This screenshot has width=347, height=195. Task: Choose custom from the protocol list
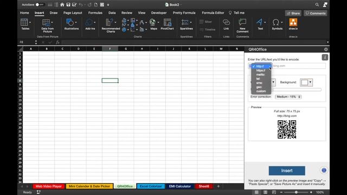pos(261,92)
